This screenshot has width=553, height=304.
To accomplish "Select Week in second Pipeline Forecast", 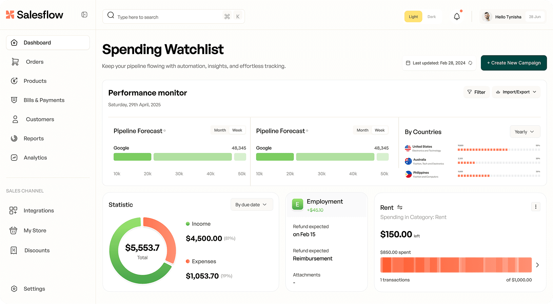I will pos(380,130).
